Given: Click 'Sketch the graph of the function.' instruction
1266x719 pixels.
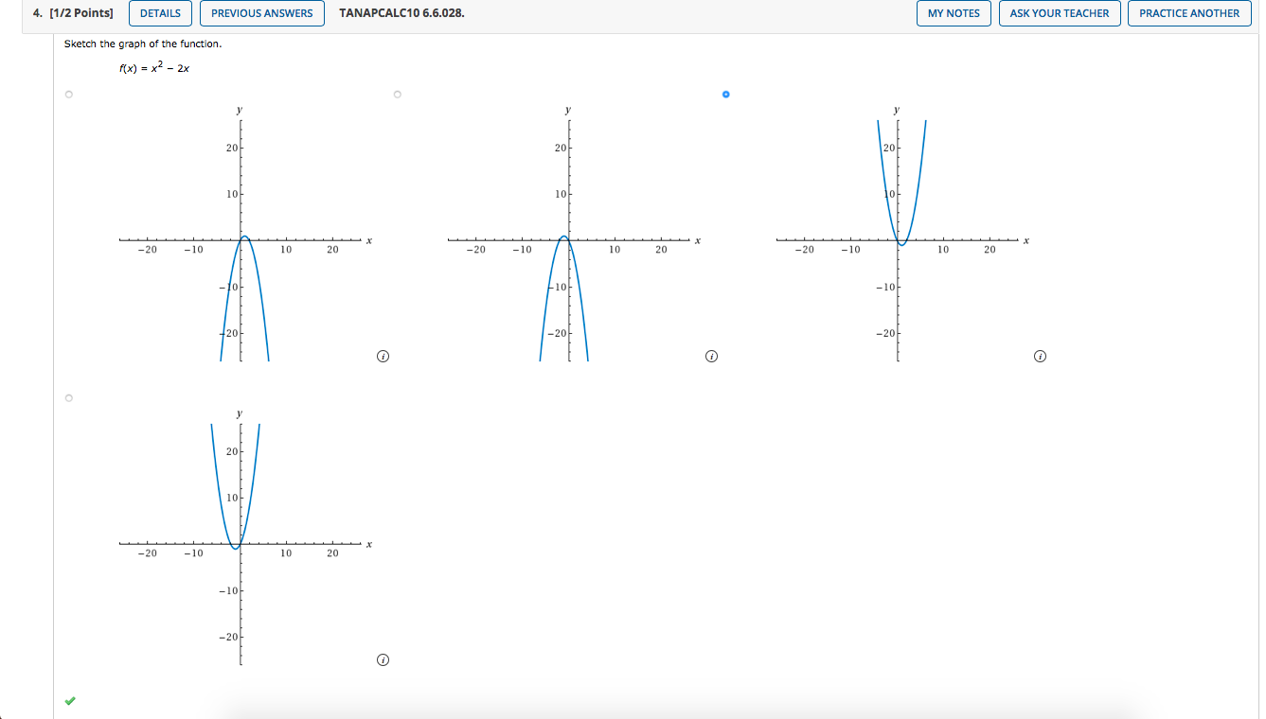Looking at the screenshot, I should [143, 44].
